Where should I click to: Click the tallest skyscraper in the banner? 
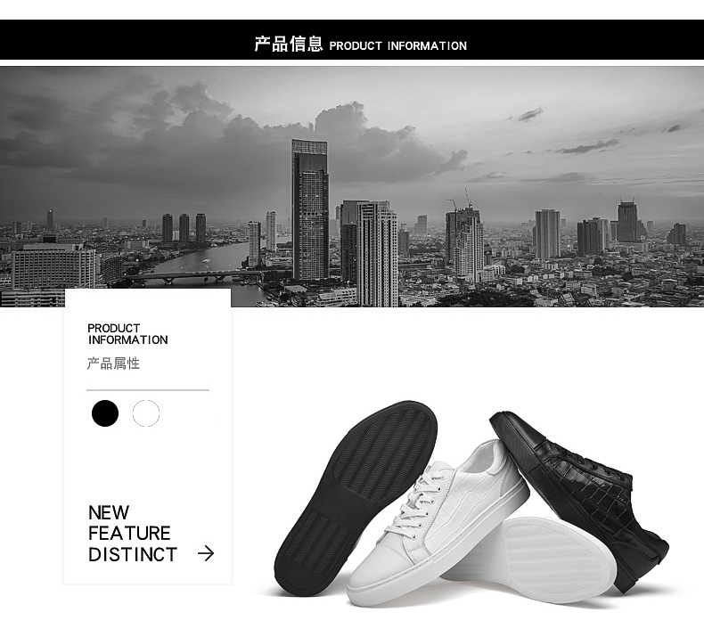310,209
